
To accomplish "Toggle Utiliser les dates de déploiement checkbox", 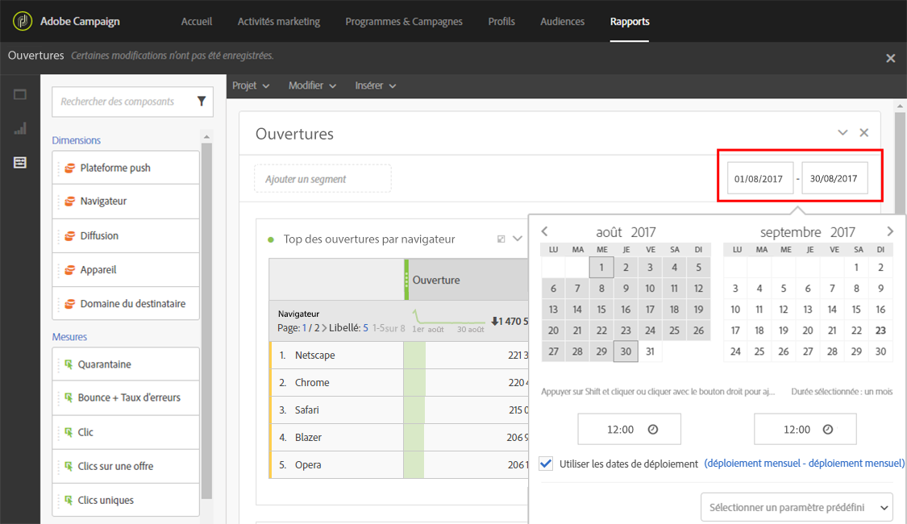I will pos(546,464).
